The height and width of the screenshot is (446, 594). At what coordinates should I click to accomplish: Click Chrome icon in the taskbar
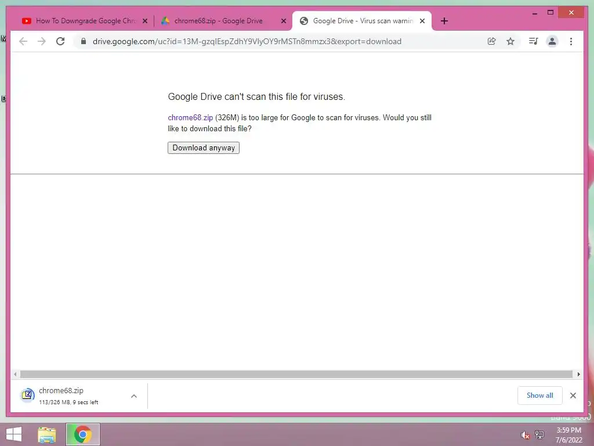82,434
